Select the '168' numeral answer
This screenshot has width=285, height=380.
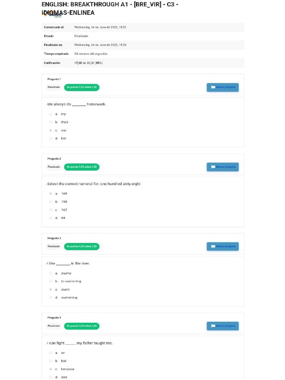pos(51,194)
